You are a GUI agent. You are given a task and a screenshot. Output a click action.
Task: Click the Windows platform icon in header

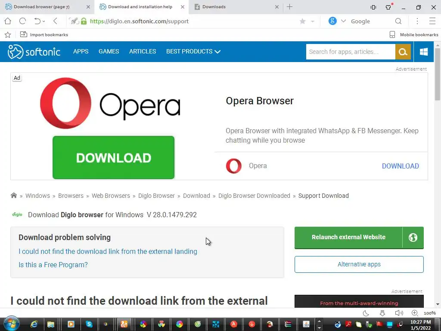pos(424,52)
